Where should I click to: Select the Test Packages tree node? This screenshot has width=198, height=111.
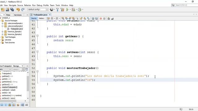[10, 37]
